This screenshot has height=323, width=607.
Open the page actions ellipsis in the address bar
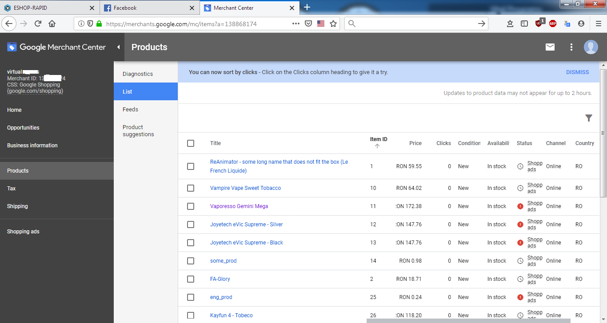click(x=296, y=24)
